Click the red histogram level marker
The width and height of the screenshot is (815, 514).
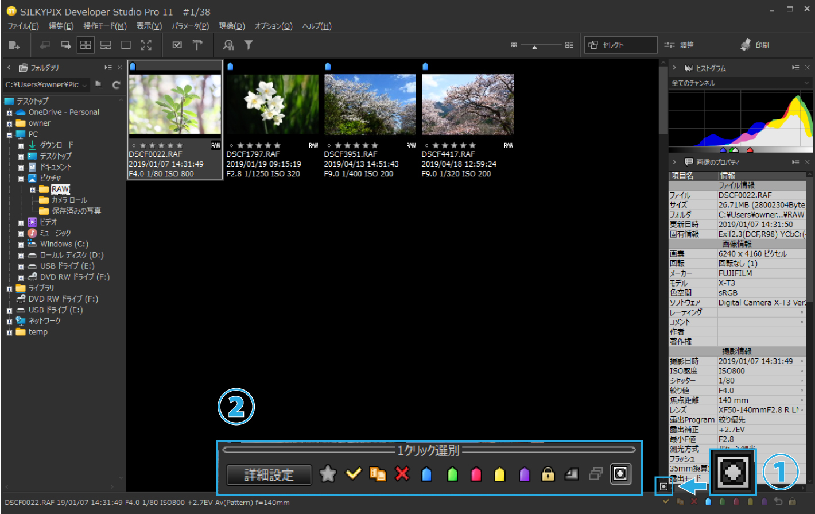coord(750,150)
